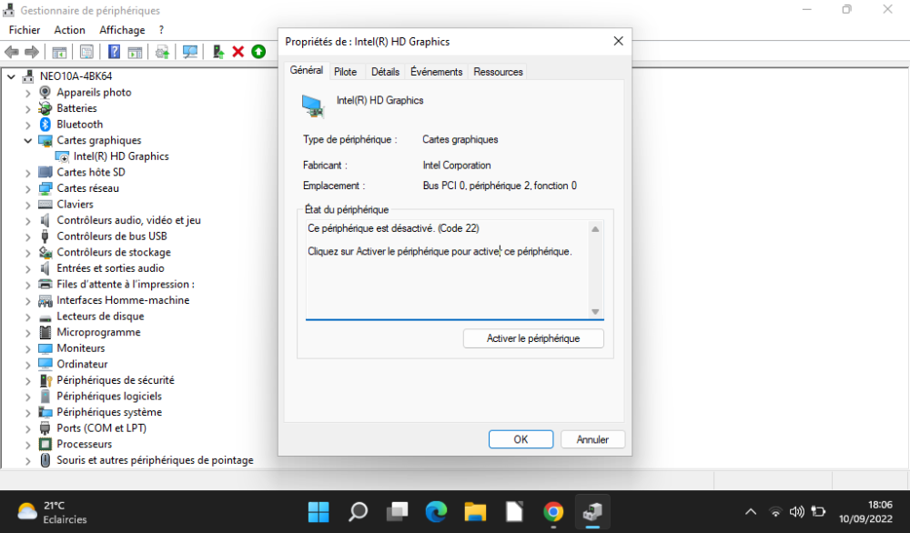Click the camera icon beside Appareils photo
Screen dimensions: 910x533
pyautogui.click(x=45, y=92)
